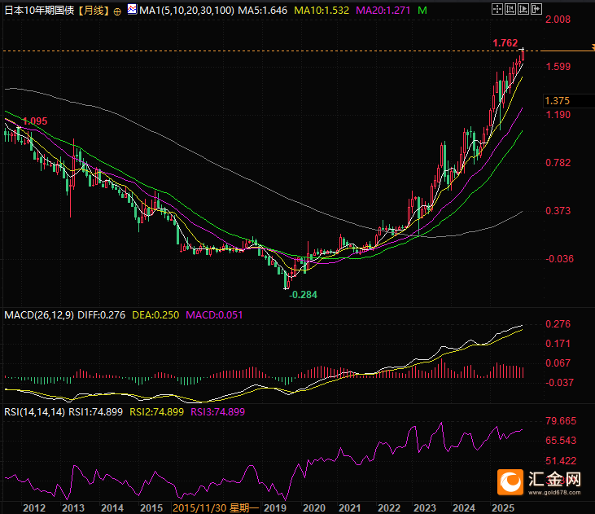
Task: Click the 2022 label on time axis
Action: click(388, 507)
